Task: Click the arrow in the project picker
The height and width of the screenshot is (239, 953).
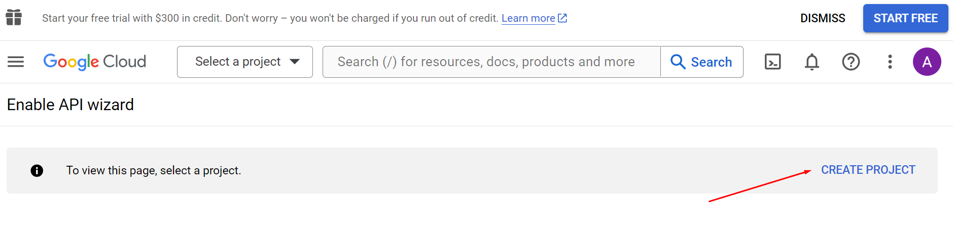Action: point(295,62)
